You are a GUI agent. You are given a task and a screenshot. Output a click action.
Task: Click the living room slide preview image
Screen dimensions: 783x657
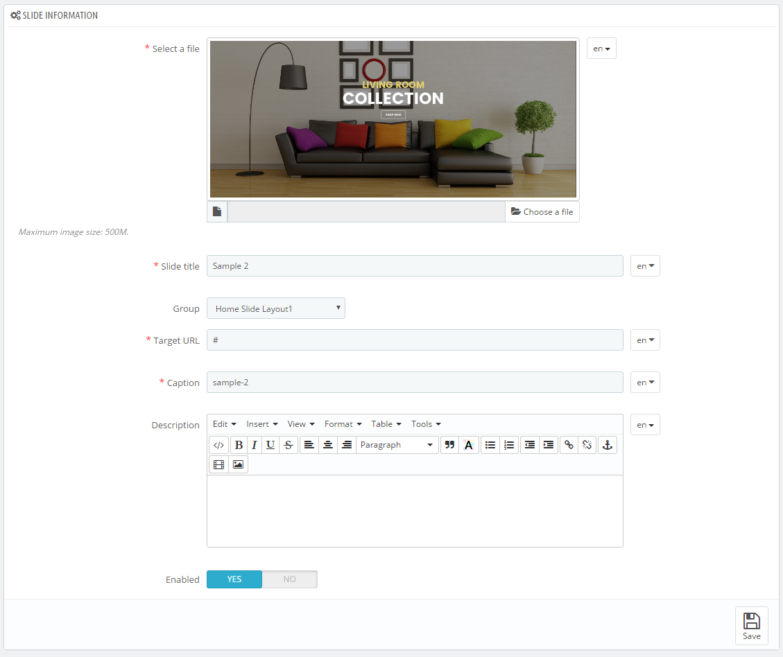pos(393,119)
